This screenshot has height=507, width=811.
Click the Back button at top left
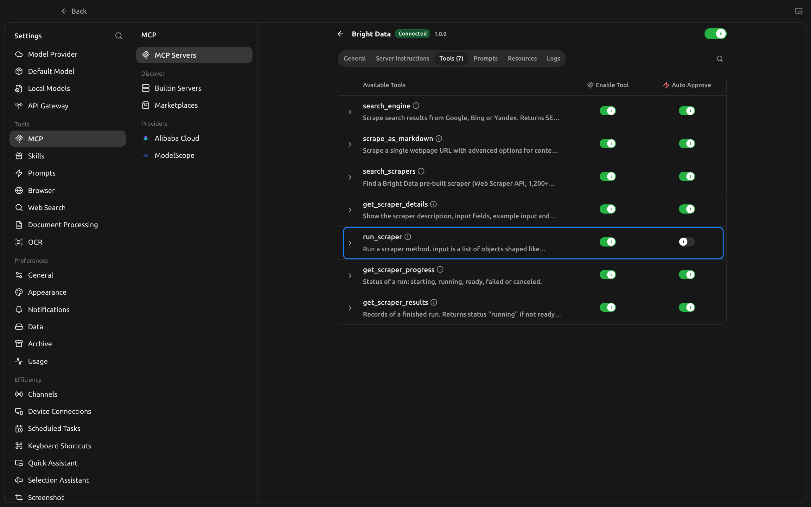pyautogui.click(x=74, y=11)
